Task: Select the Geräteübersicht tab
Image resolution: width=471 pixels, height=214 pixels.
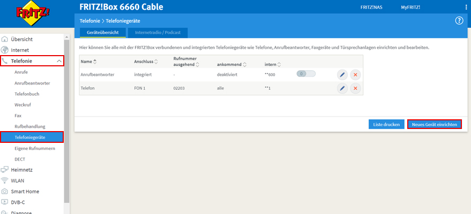Action: pos(102,33)
